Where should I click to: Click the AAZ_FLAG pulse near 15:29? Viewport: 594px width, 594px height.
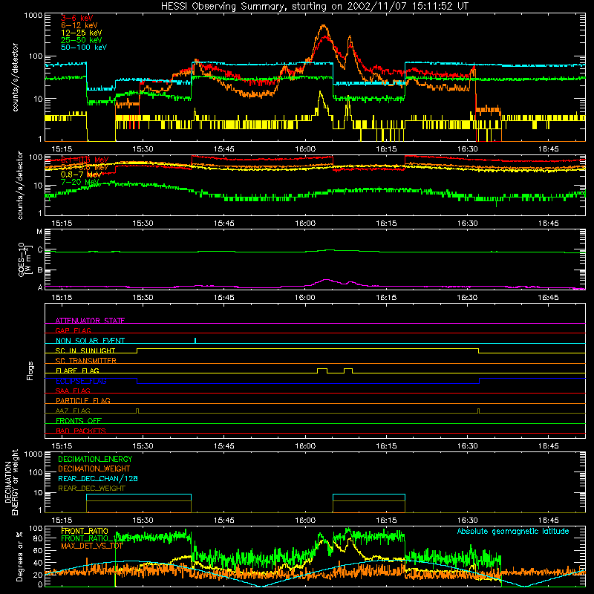137,411
